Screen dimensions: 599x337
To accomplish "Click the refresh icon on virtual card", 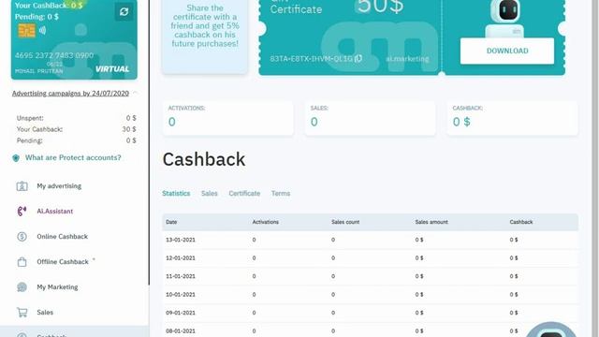I will click(124, 12).
